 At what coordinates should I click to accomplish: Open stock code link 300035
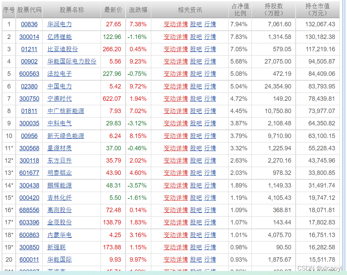coord(29,123)
